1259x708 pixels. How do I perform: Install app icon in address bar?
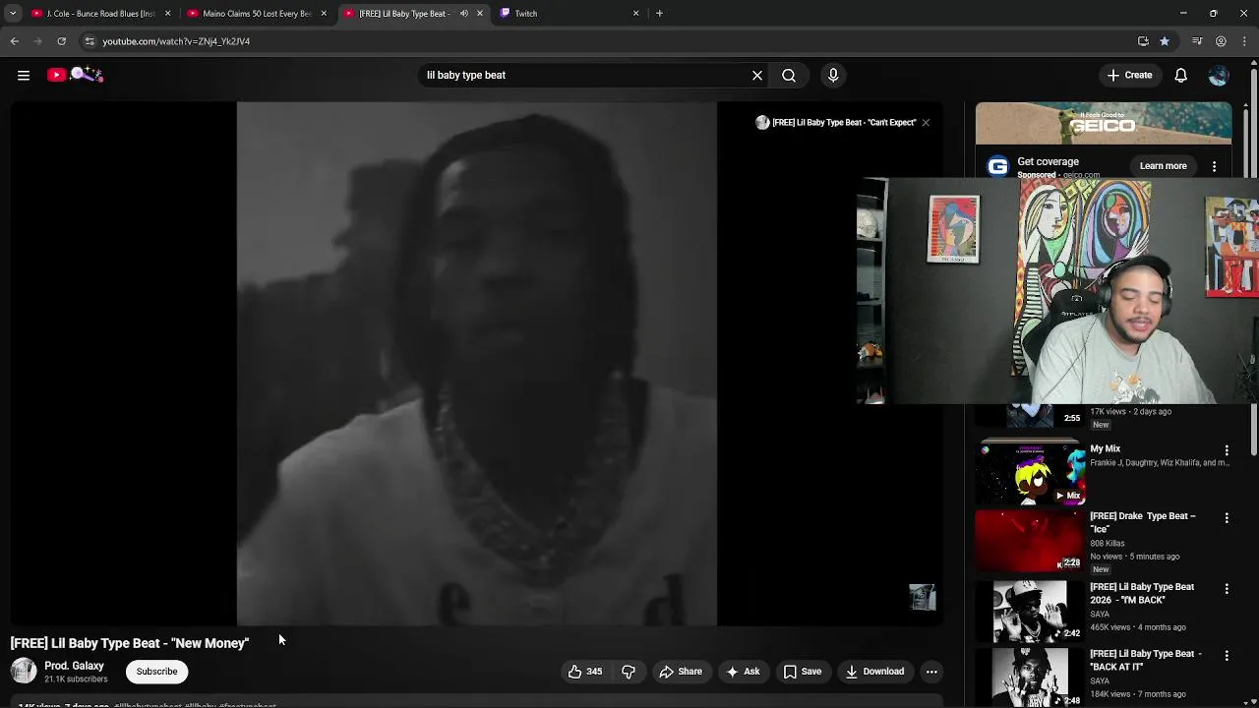(x=1143, y=41)
